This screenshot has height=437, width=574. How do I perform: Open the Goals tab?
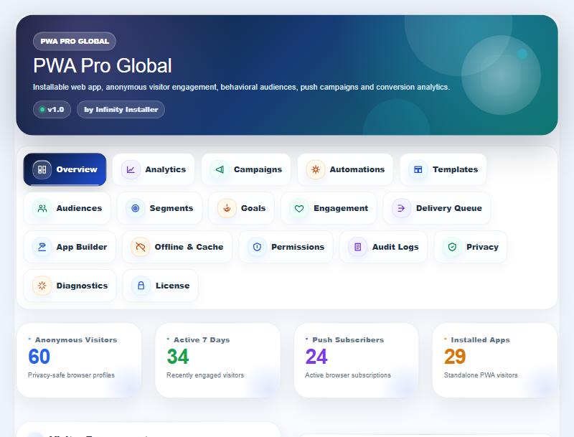click(x=241, y=208)
